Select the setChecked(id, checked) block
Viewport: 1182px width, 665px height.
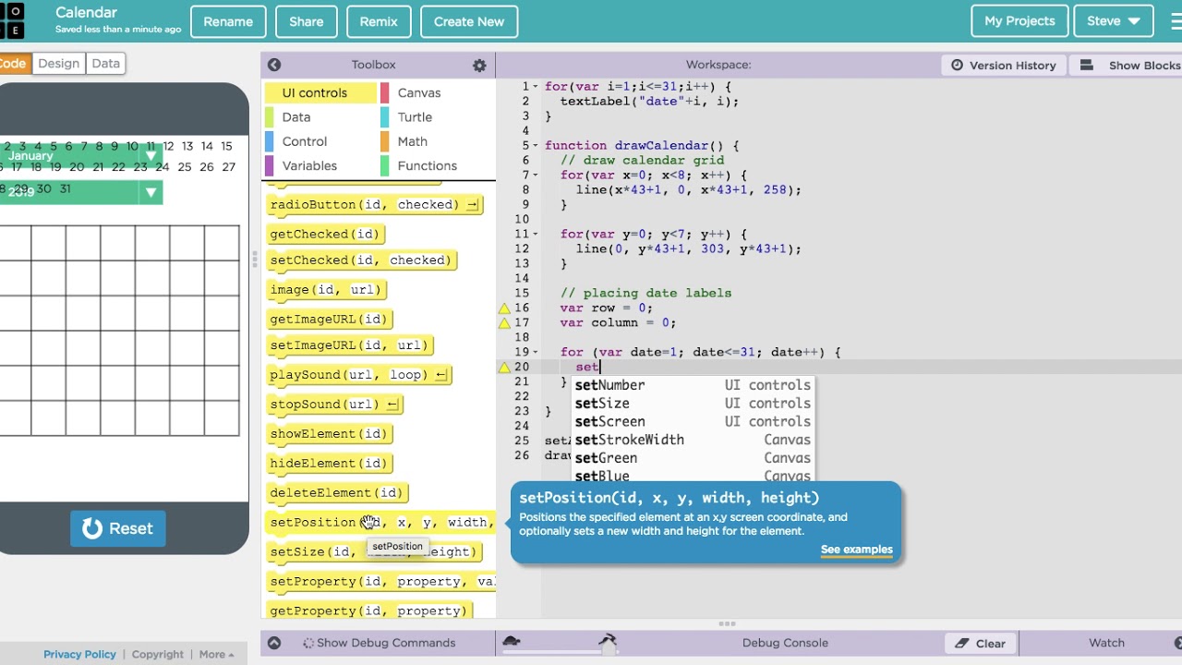[361, 260]
